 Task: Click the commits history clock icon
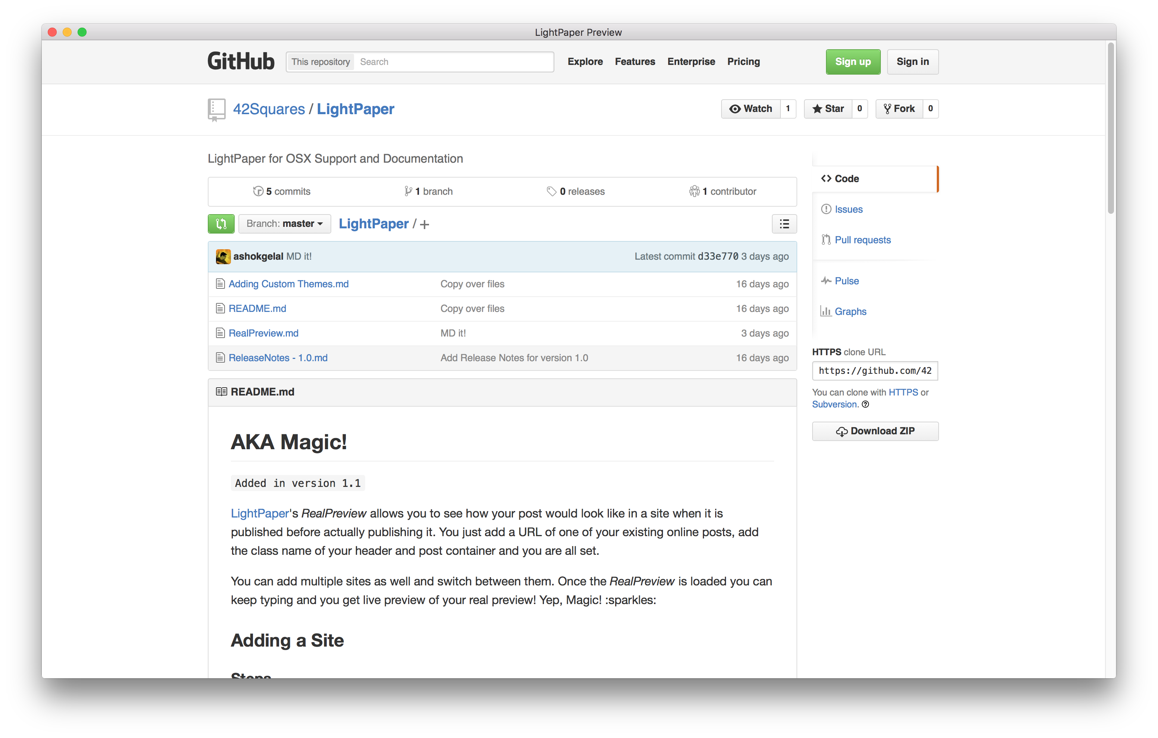coord(258,191)
